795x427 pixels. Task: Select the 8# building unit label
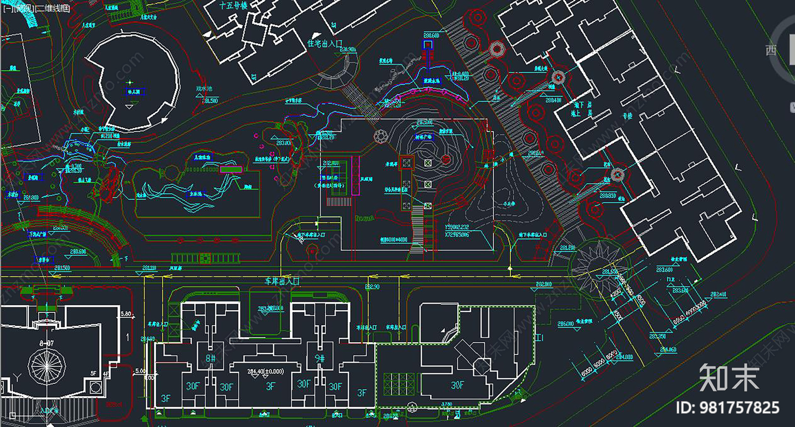211,358
